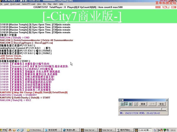Viewport: 177px width, 132px height.
Task: Open the Help menu
Action: pos(61,4)
